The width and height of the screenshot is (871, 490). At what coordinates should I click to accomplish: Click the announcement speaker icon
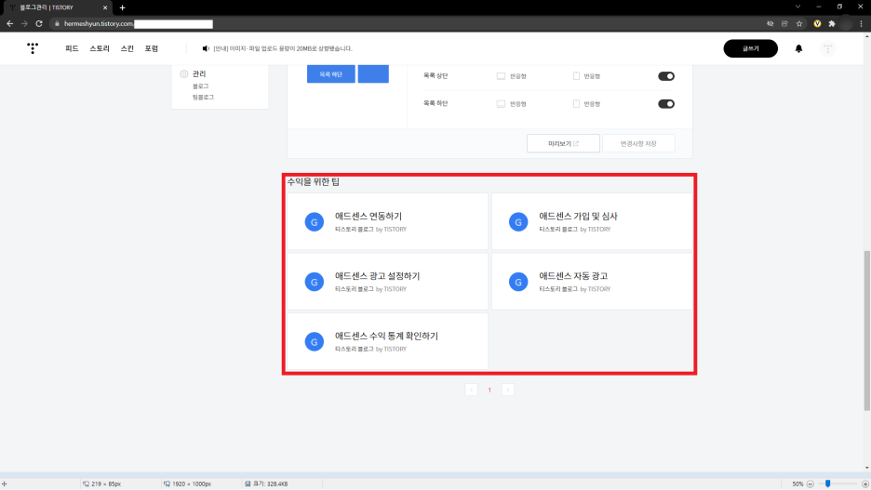pos(206,48)
